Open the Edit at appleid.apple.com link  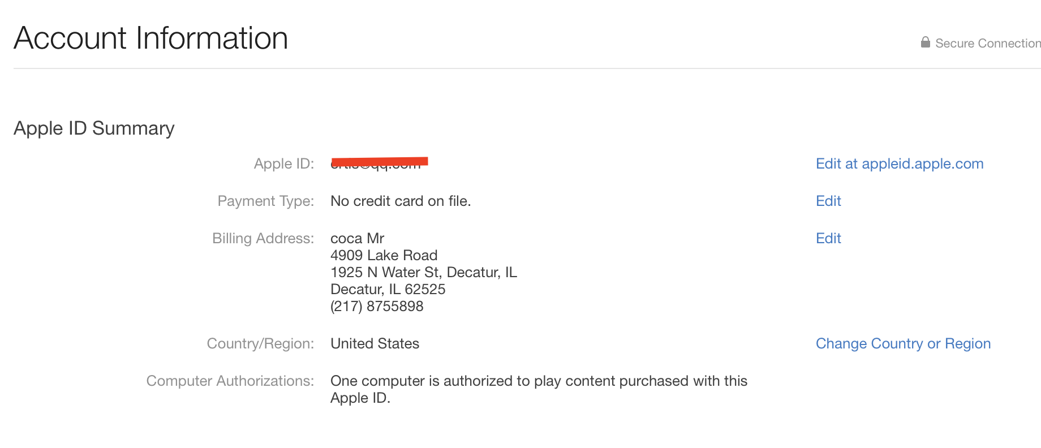point(900,163)
